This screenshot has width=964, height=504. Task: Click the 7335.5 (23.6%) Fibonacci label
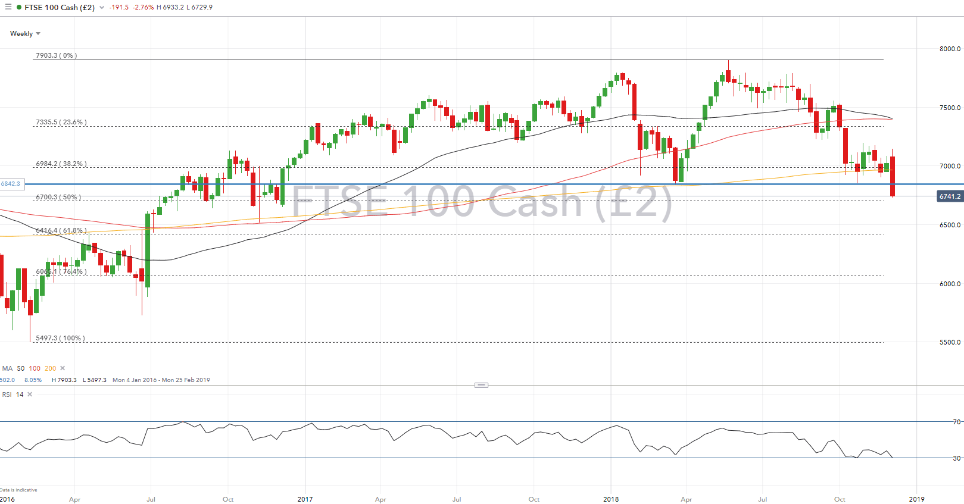pos(61,122)
